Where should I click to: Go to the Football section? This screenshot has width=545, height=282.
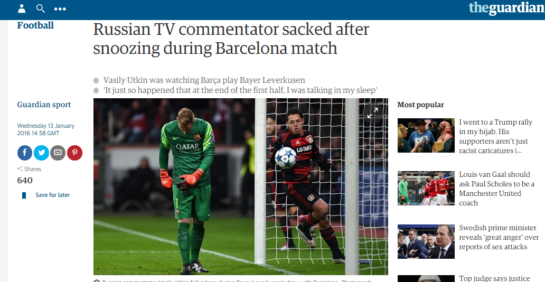tap(35, 25)
